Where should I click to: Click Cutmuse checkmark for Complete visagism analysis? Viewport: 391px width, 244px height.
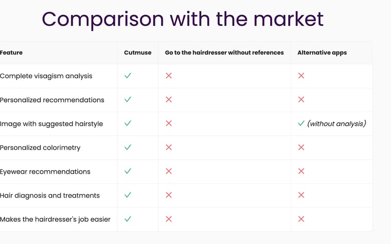coord(128,76)
